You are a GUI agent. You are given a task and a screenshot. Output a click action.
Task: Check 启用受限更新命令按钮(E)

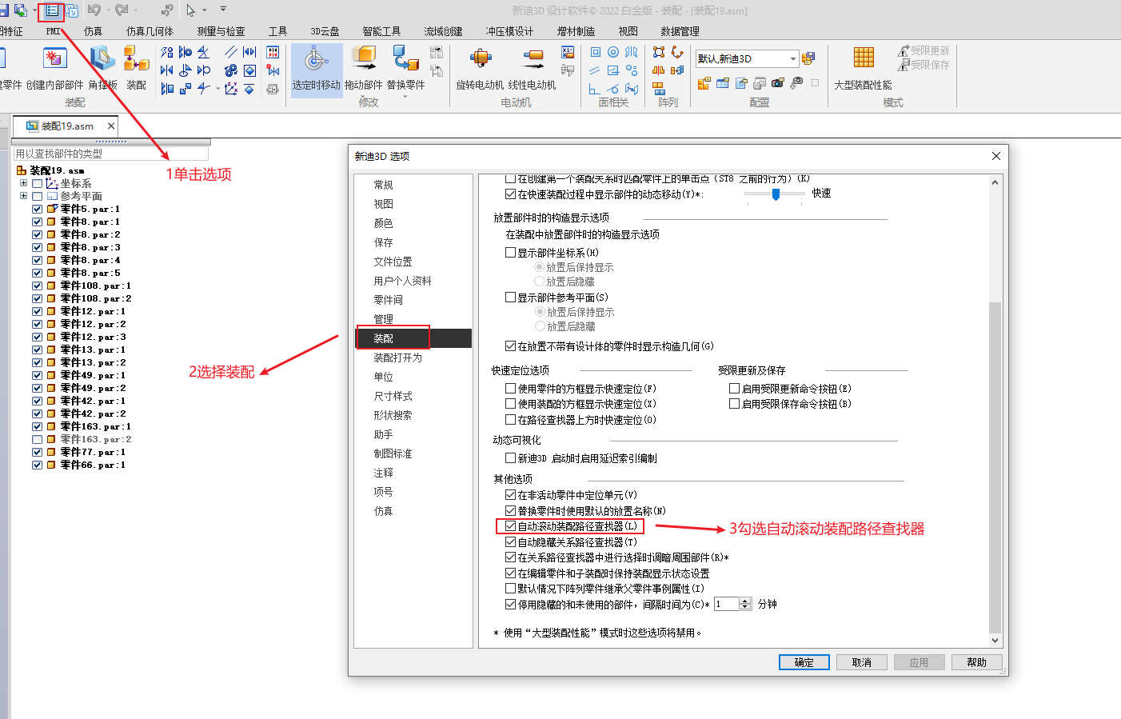click(734, 389)
